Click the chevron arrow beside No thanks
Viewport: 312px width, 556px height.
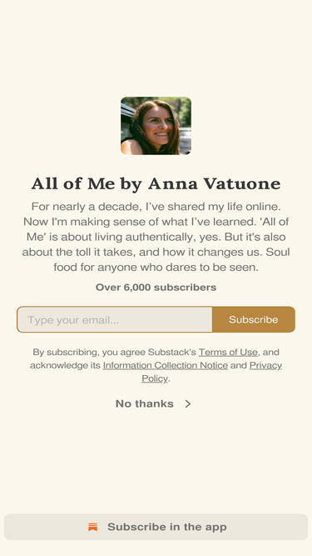coord(188,404)
